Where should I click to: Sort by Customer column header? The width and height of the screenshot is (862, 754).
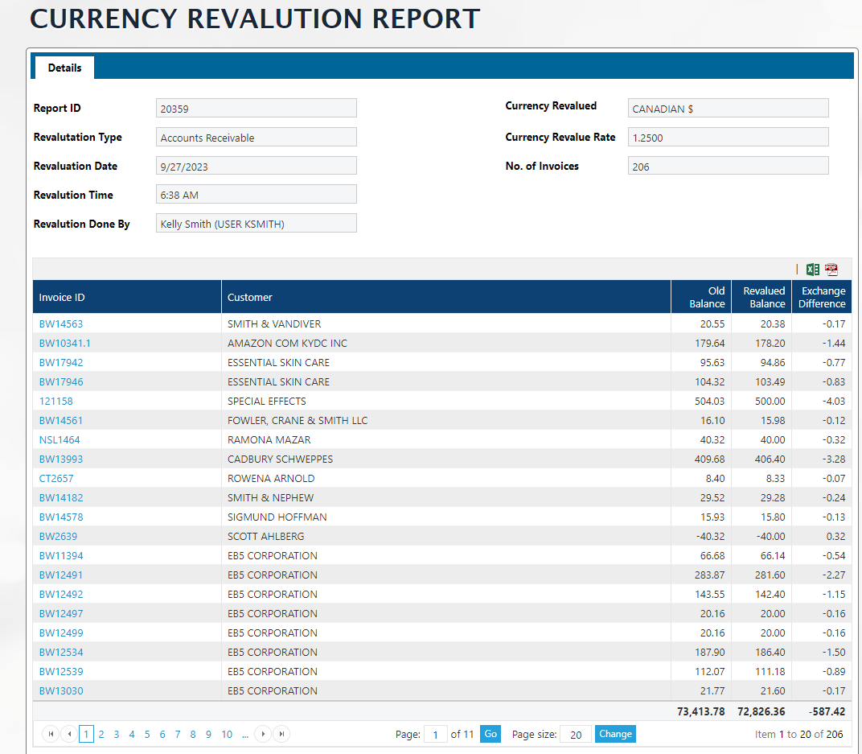click(250, 297)
